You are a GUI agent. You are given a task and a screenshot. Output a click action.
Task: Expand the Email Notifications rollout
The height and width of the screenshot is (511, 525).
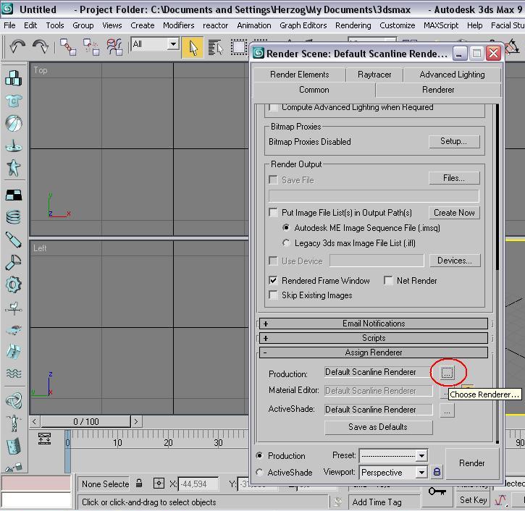pyautogui.click(x=374, y=324)
